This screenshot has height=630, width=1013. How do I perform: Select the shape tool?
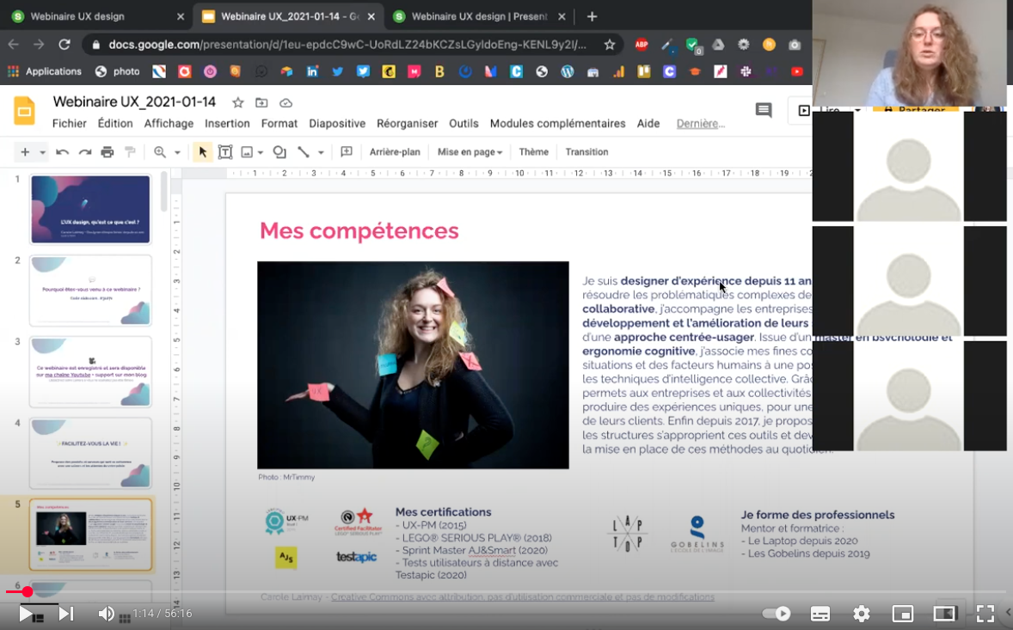click(x=279, y=152)
